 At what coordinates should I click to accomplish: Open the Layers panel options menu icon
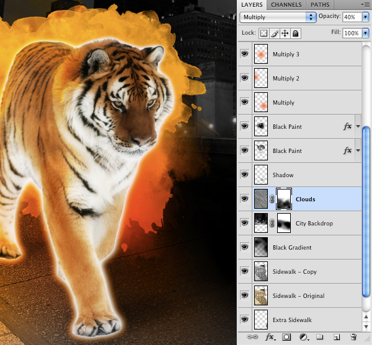coord(366,4)
